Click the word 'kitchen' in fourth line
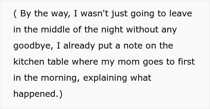Viewport: 210px width, 109px height. coord(29,62)
